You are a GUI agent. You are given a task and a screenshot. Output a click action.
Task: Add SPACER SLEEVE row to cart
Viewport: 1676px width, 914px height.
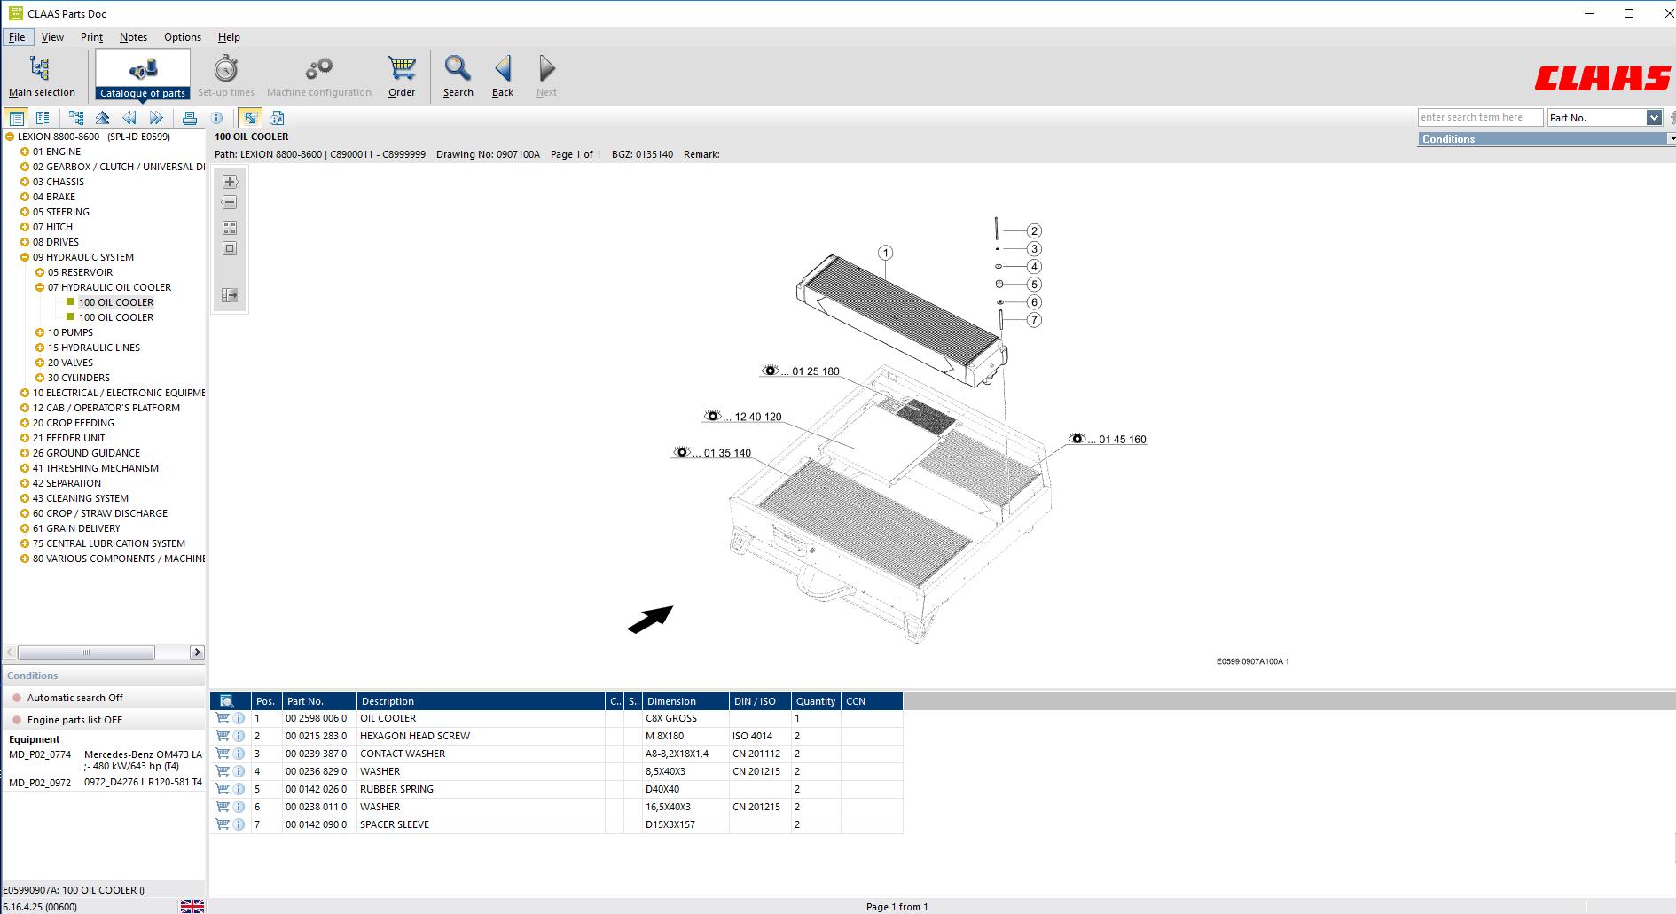pyautogui.click(x=223, y=824)
